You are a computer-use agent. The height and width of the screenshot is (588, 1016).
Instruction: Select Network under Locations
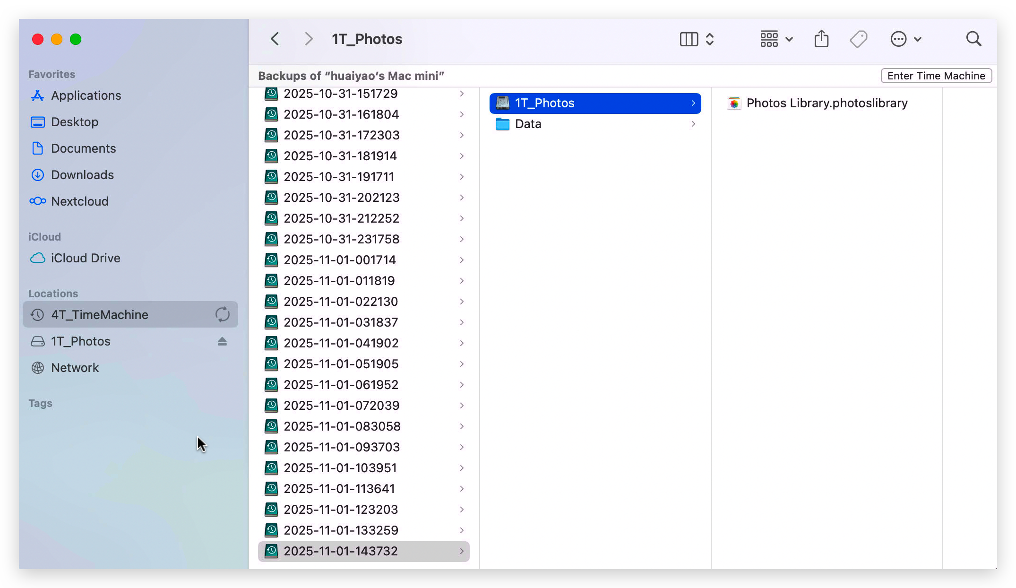75,368
